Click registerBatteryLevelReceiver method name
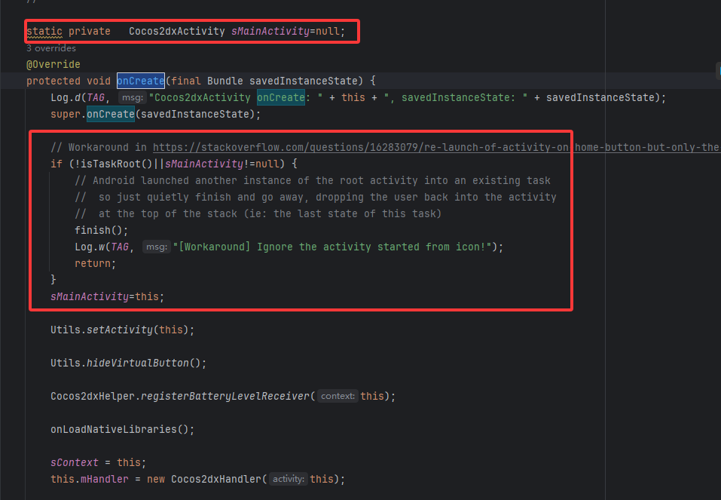 click(x=225, y=396)
